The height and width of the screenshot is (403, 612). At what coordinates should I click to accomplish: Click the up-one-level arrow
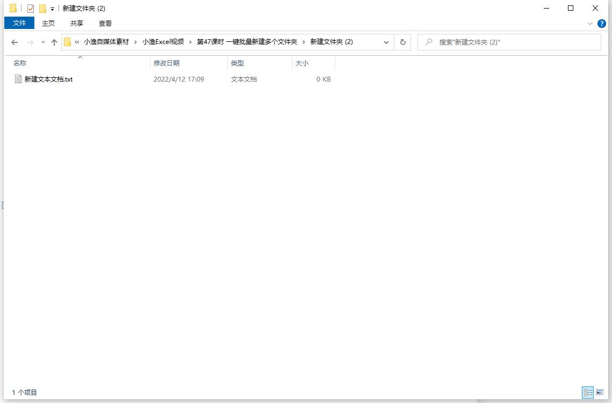tap(54, 42)
